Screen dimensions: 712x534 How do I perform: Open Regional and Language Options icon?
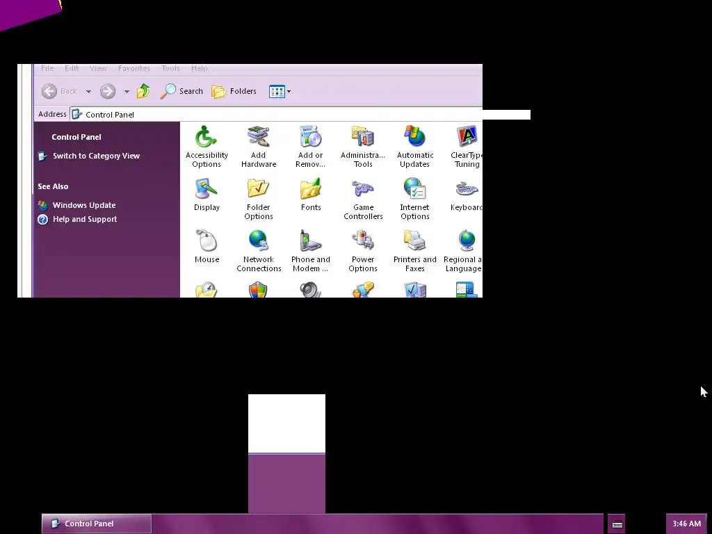(x=463, y=250)
